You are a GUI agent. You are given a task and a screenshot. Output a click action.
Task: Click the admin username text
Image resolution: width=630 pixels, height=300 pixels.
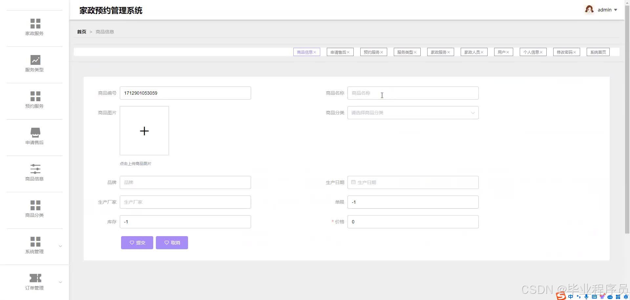(x=604, y=10)
